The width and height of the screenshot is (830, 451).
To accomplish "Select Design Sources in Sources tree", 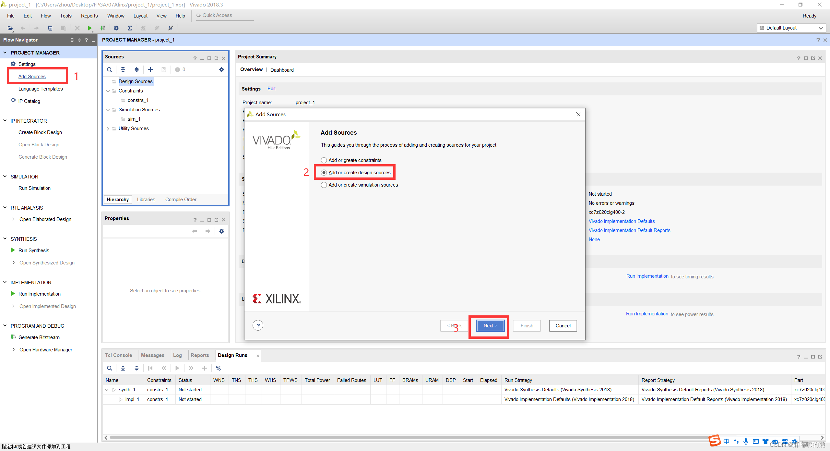I will click(136, 81).
